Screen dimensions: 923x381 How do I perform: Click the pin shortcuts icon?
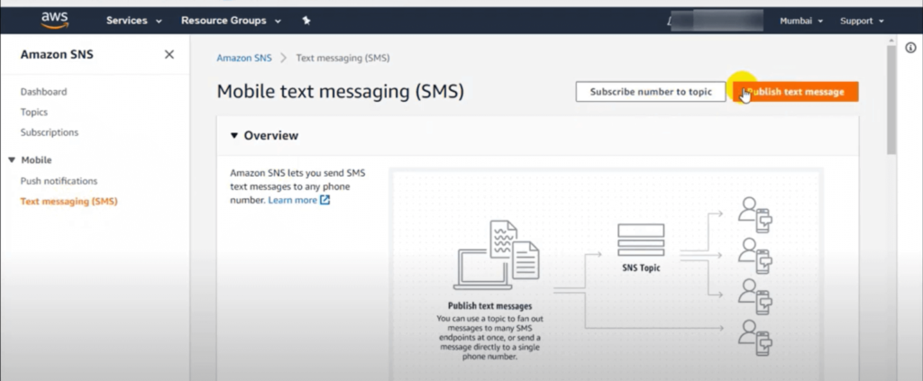point(306,21)
